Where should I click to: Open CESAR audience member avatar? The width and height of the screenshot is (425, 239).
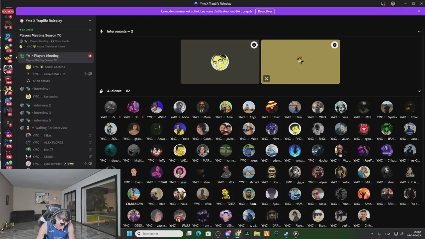[157, 172]
